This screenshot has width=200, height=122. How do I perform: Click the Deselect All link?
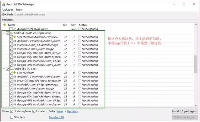tap(56, 117)
